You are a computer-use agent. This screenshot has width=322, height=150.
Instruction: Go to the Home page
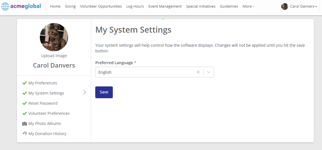(55, 6)
